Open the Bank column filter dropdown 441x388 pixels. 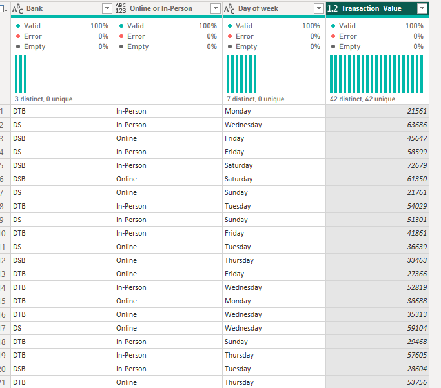tap(107, 9)
